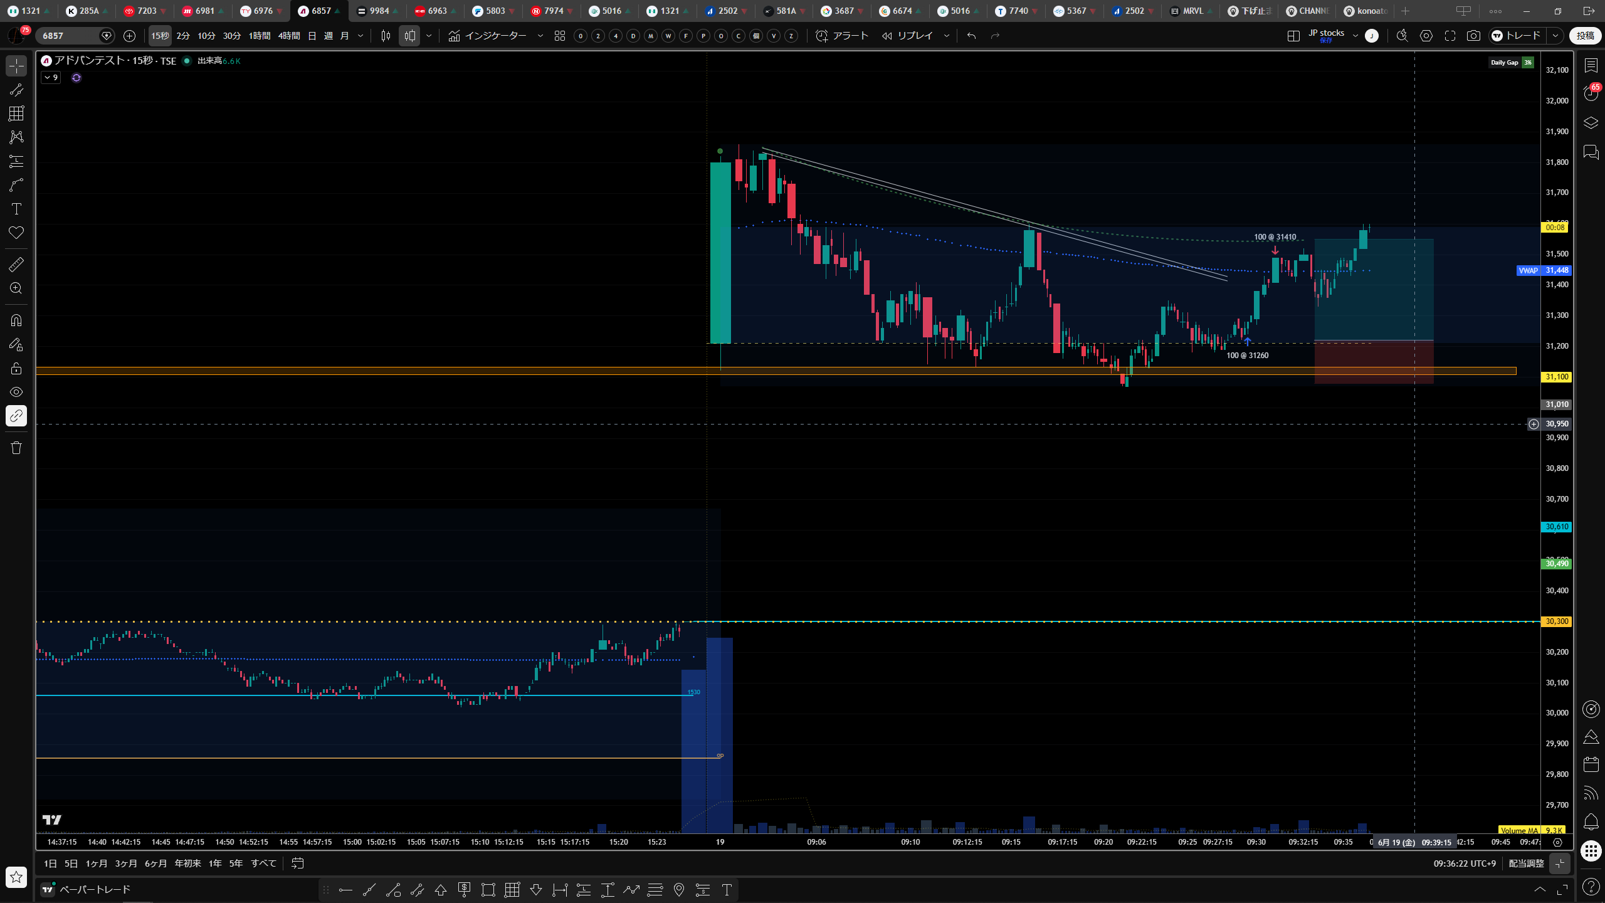
Task: Select the 週 weekly timeframe
Action: 328,36
